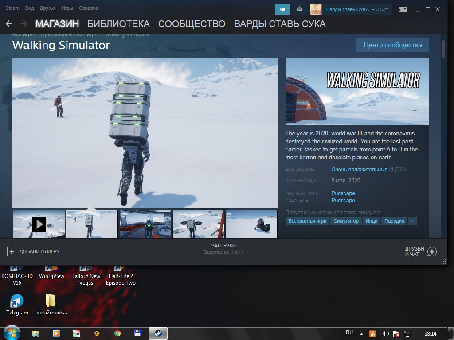Viewport: 454px width, 340px height.
Task: Click the wallet balance 3,53₸
Action: pos(382,9)
